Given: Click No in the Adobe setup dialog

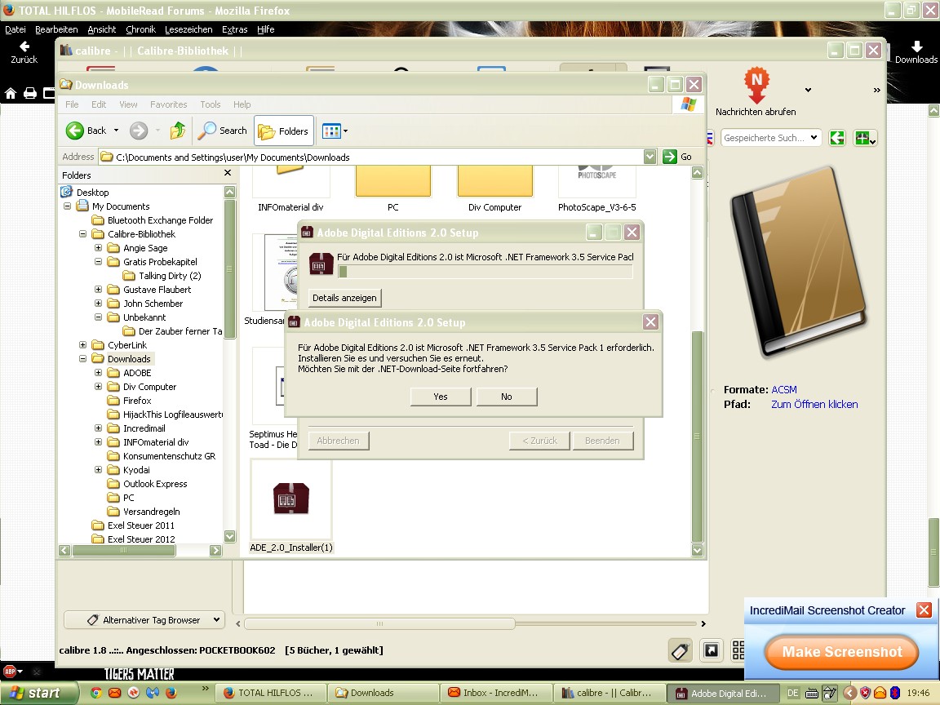Looking at the screenshot, I should point(507,397).
